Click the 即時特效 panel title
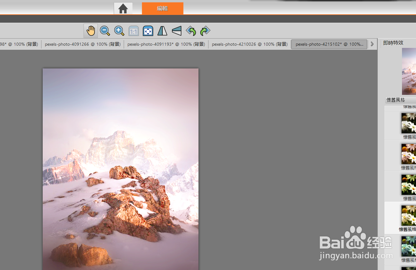416x270 pixels. coord(393,43)
